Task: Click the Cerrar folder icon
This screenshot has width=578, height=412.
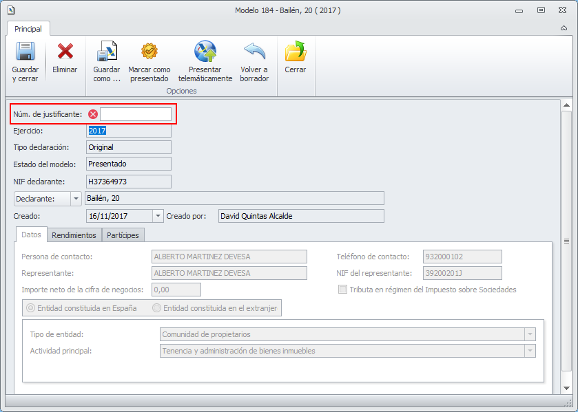Action: (296, 51)
